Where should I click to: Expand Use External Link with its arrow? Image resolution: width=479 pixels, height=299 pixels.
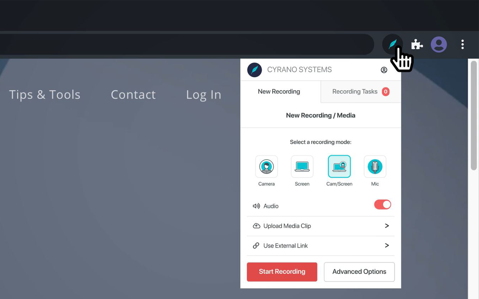[387, 246]
